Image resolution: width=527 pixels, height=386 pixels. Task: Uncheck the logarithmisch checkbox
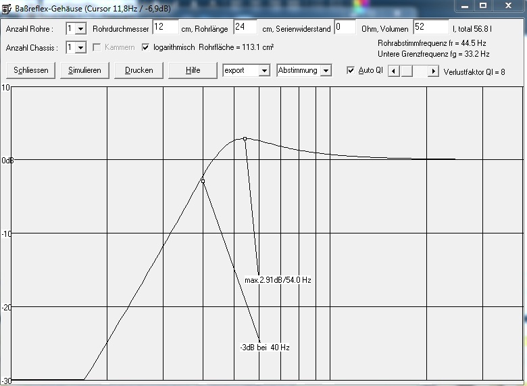point(145,47)
